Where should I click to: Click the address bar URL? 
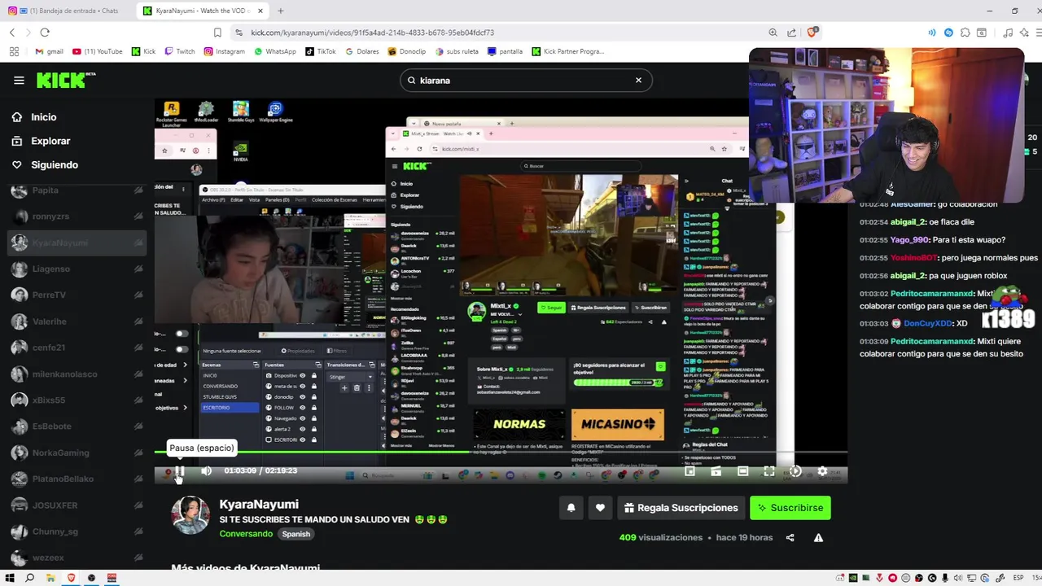(373, 33)
